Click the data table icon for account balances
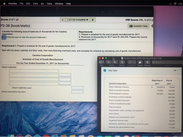 point(4,37)
